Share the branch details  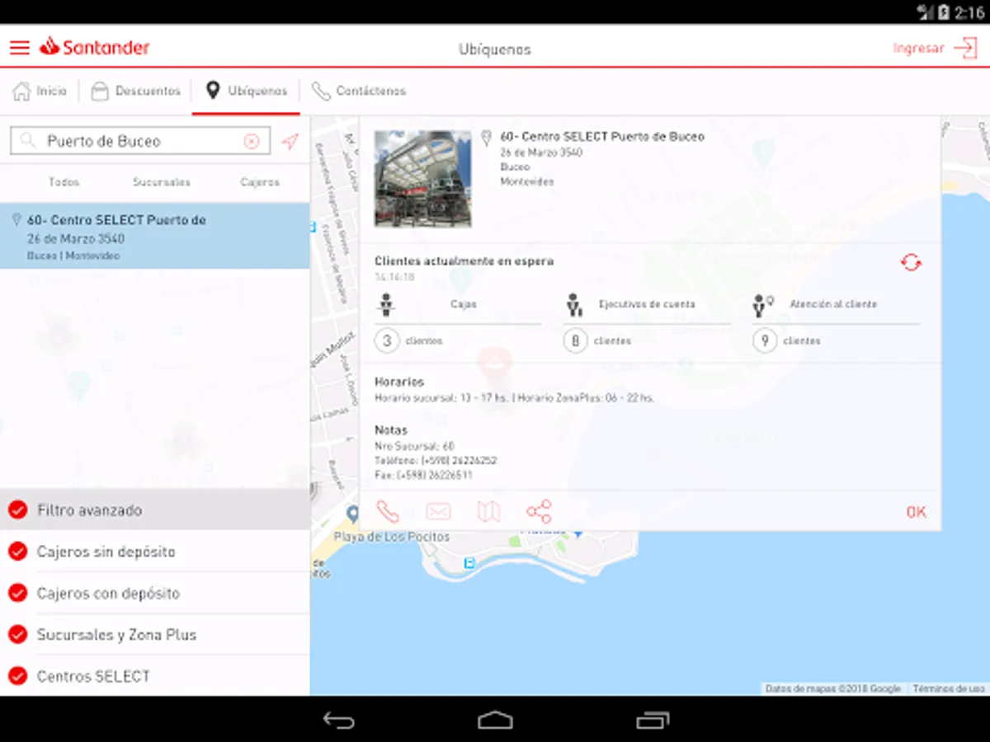539,512
